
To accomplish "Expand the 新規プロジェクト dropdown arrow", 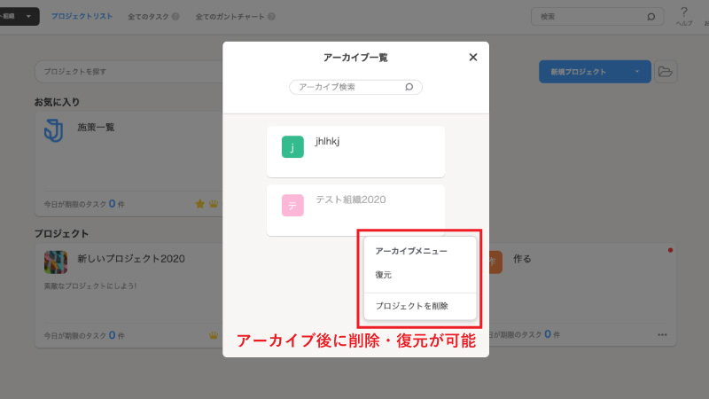I will pos(636,72).
